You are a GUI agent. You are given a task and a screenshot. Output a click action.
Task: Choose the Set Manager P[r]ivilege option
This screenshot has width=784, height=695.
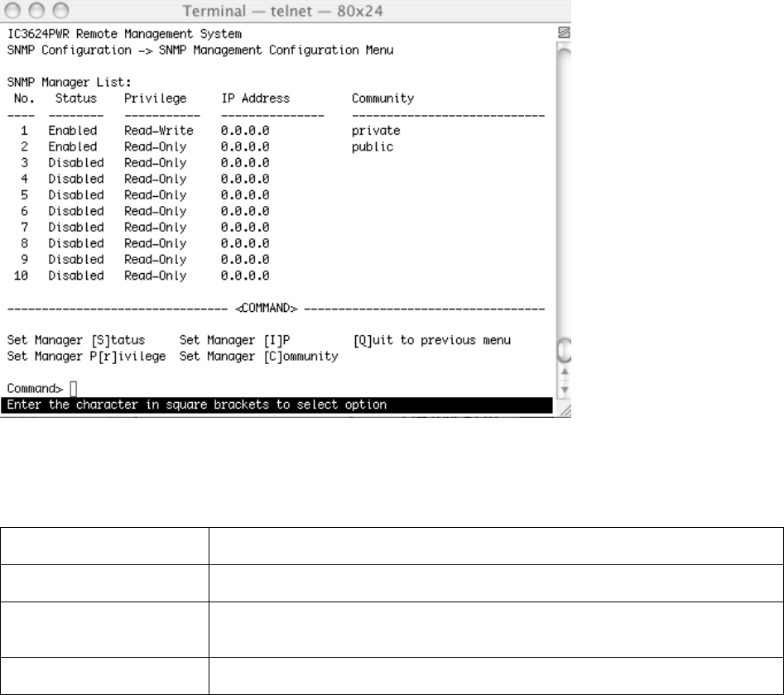click(87, 356)
